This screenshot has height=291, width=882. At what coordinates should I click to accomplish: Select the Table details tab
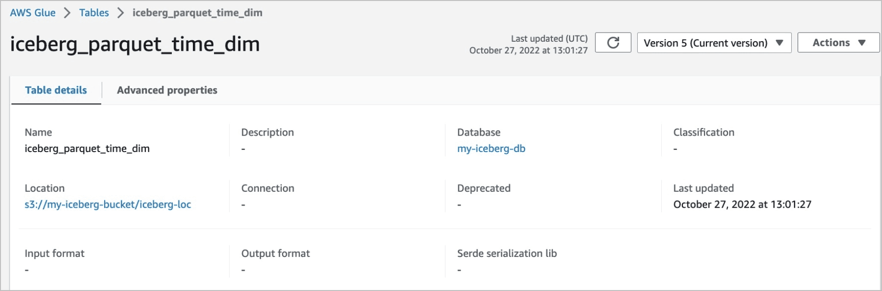point(56,90)
